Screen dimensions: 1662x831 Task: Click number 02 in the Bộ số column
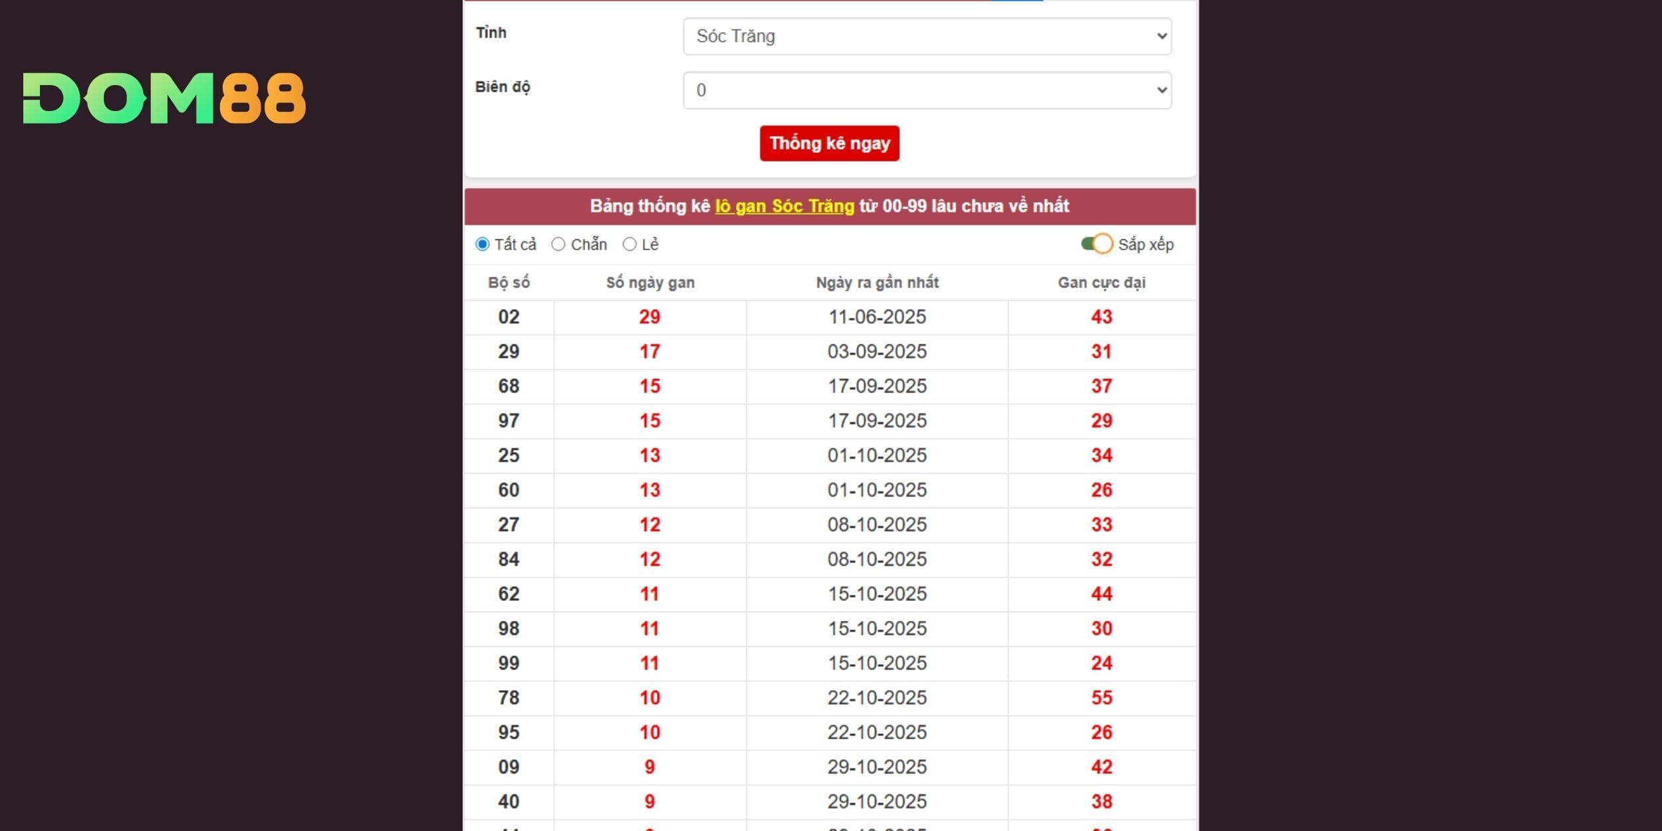click(x=509, y=317)
